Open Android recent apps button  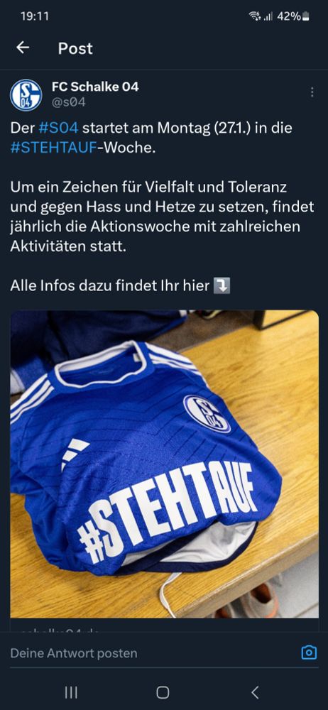[71, 692]
